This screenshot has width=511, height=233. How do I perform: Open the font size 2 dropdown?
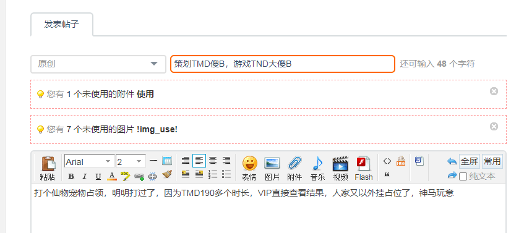click(131, 161)
